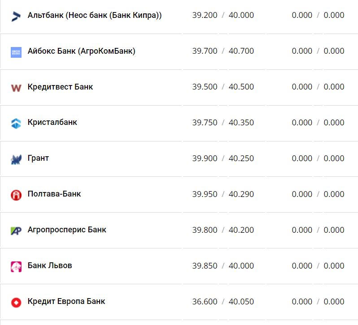Open the Полтава-Банк name link
This screenshot has width=358, height=325.
[54, 194]
